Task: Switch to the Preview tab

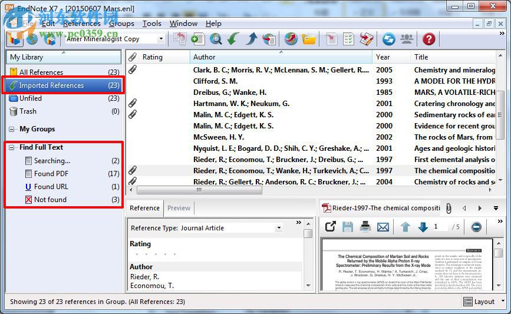Action: [179, 208]
